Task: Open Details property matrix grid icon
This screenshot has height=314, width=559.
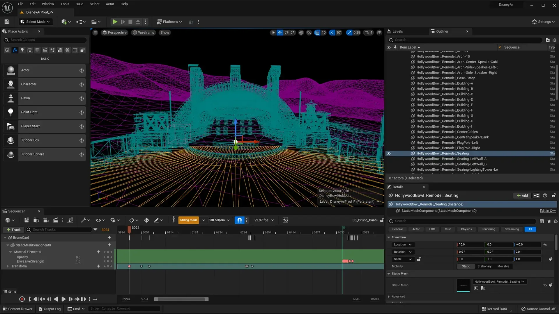Action: coord(542,221)
